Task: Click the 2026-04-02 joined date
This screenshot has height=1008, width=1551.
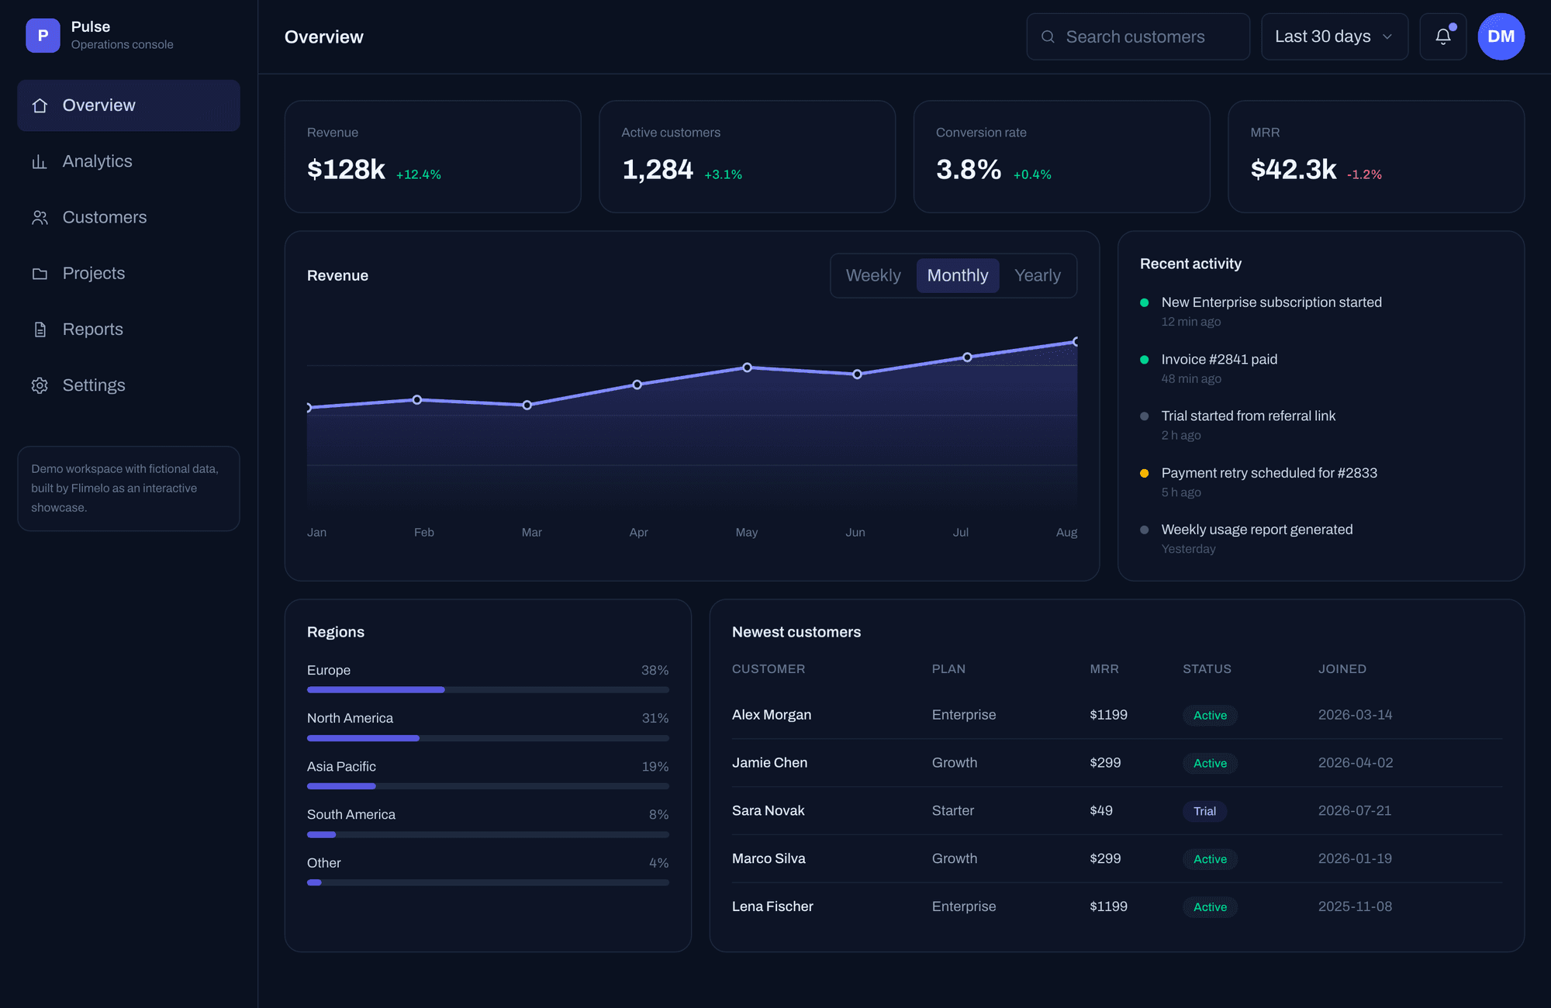Action: (1356, 763)
